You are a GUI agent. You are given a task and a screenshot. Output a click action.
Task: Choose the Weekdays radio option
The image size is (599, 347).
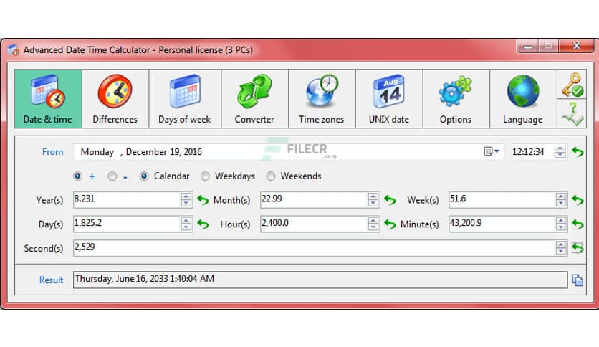coord(205,176)
